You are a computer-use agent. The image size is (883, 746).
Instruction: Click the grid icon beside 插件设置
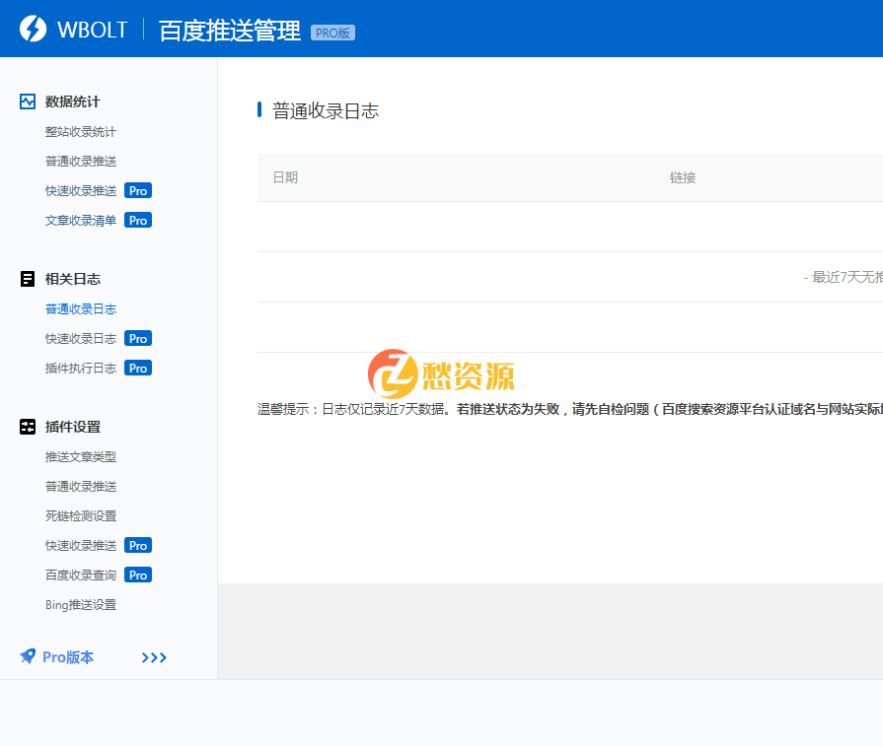[x=27, y=426]
